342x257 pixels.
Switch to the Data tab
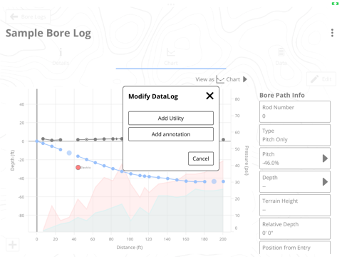[281, 56]
